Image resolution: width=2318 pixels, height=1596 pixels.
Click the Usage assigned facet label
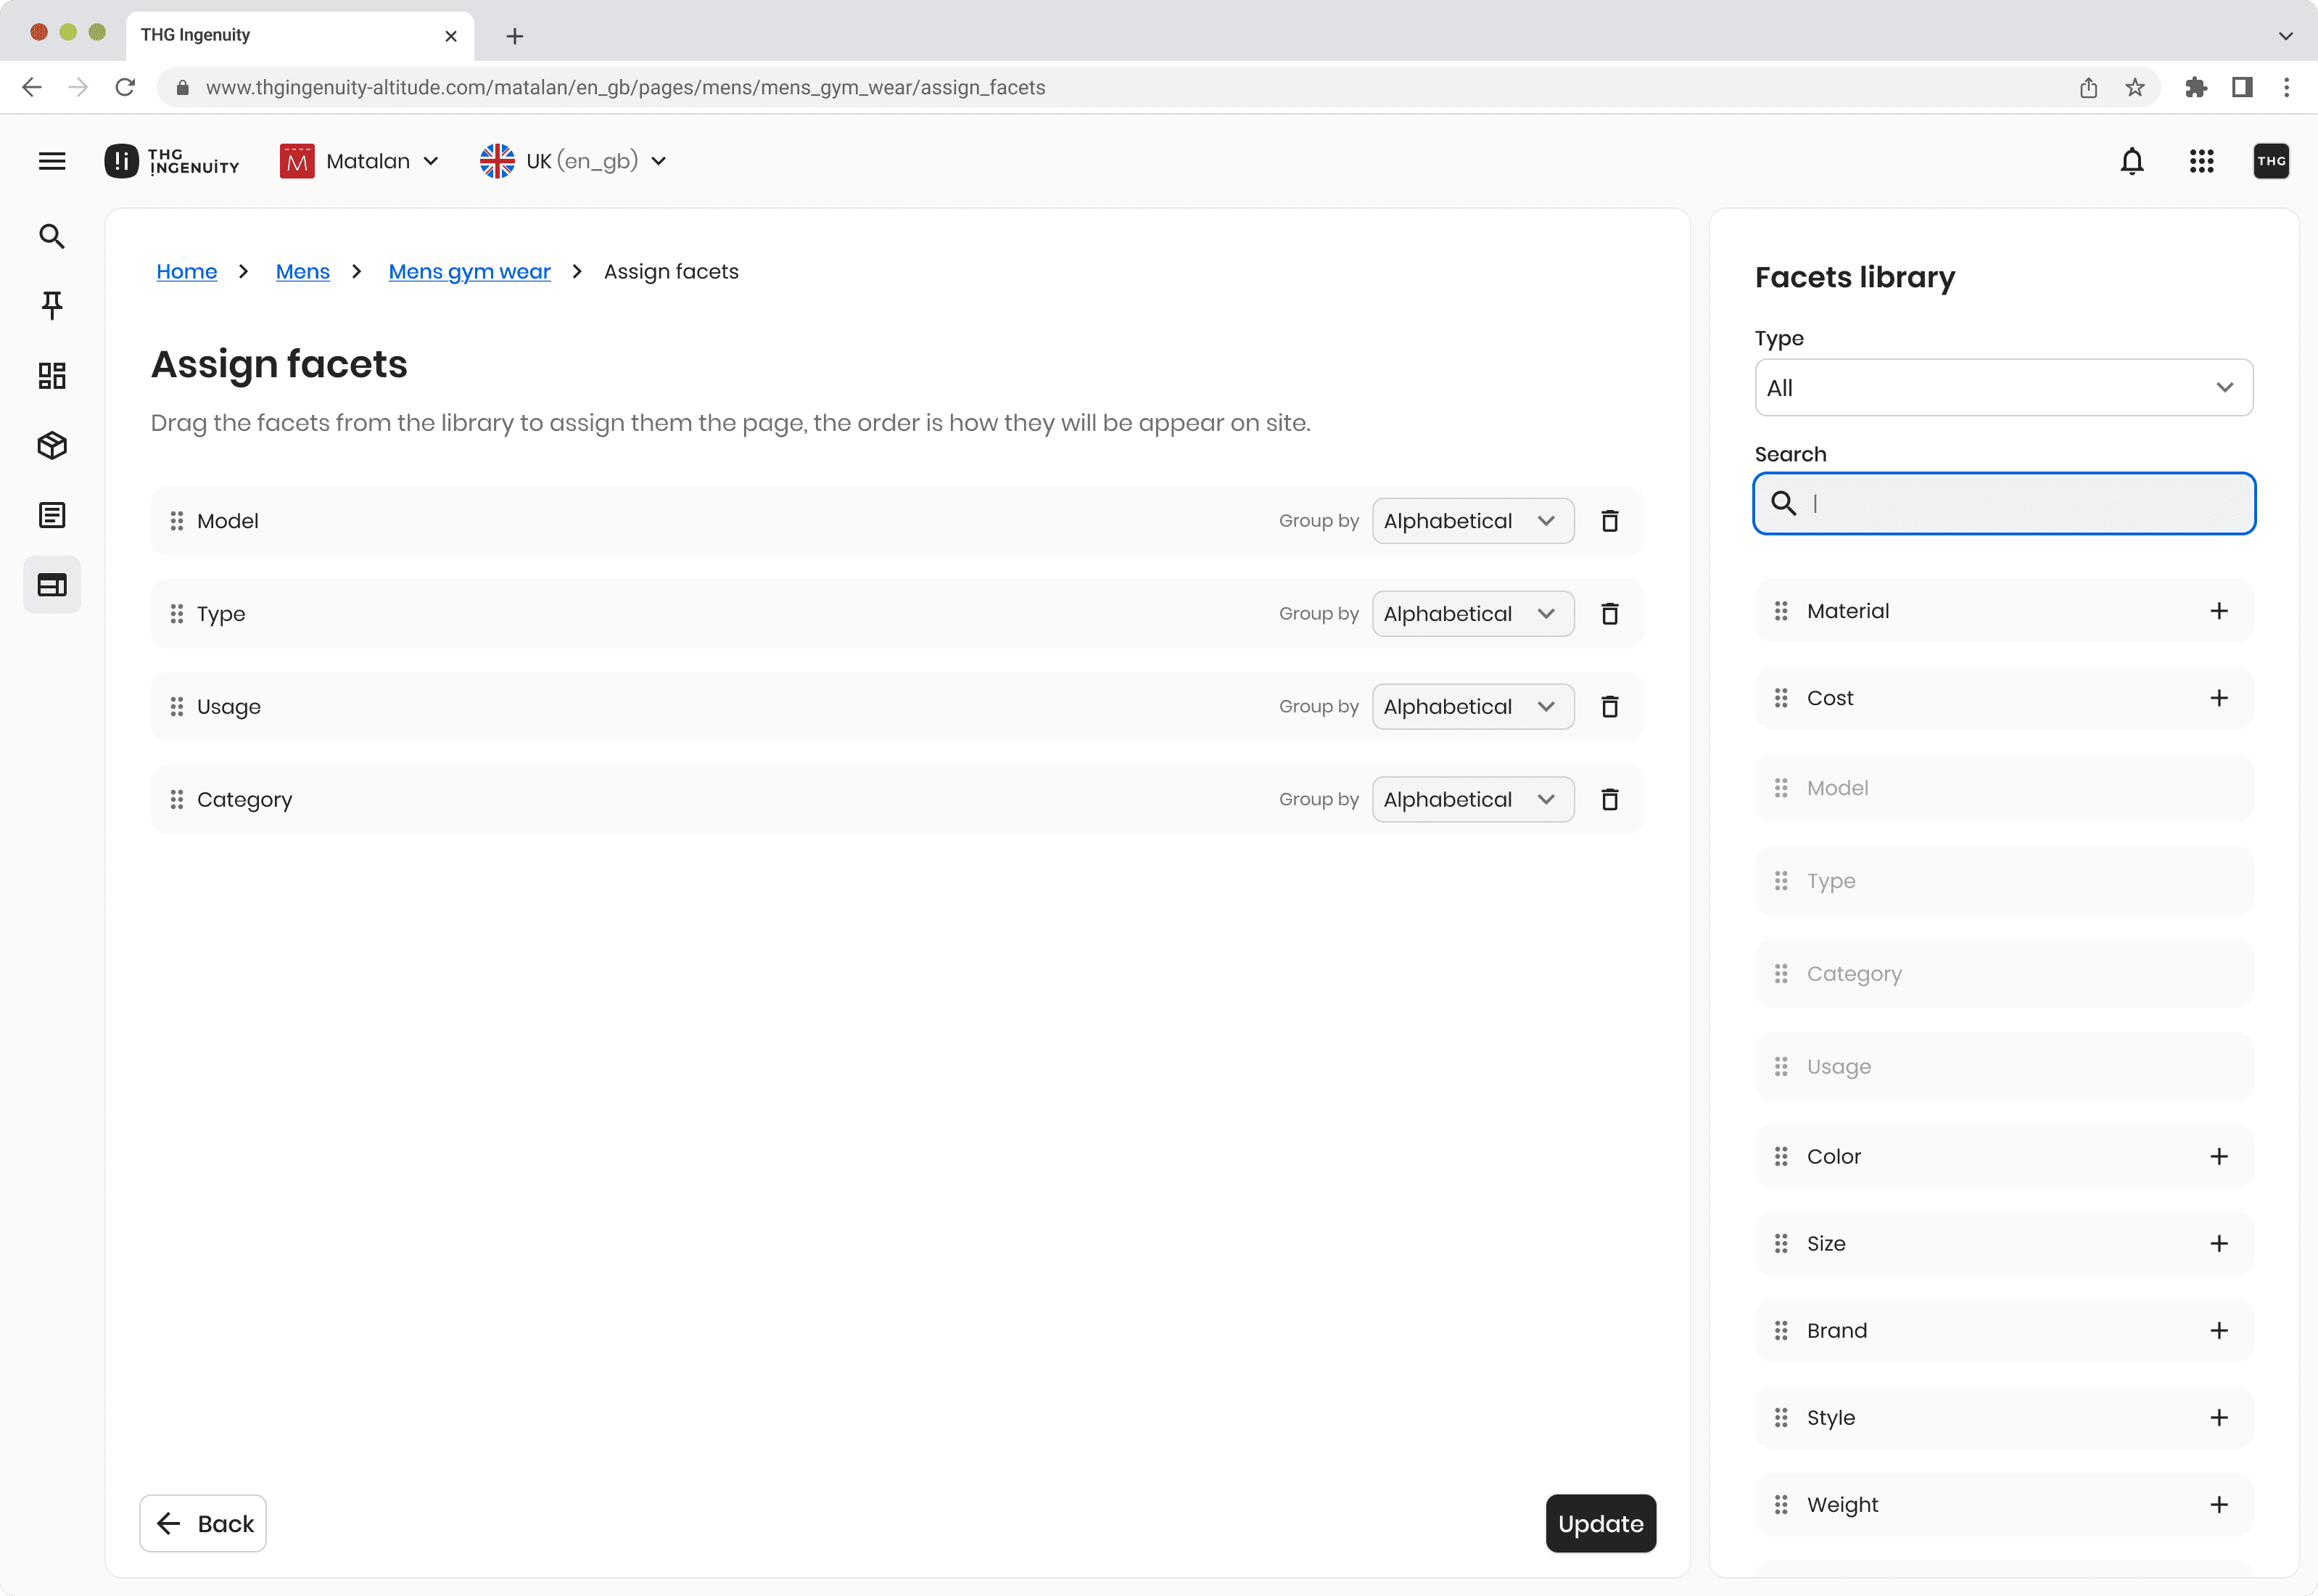229,707
